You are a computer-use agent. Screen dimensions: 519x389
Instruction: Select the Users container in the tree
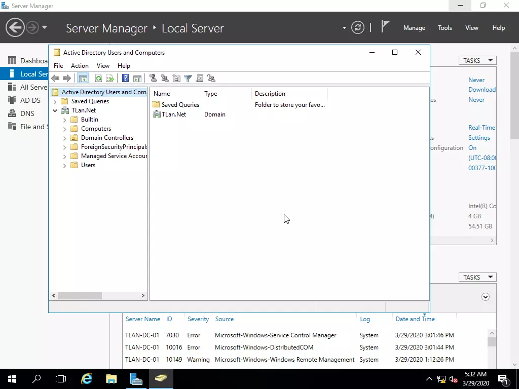[88, 165]
